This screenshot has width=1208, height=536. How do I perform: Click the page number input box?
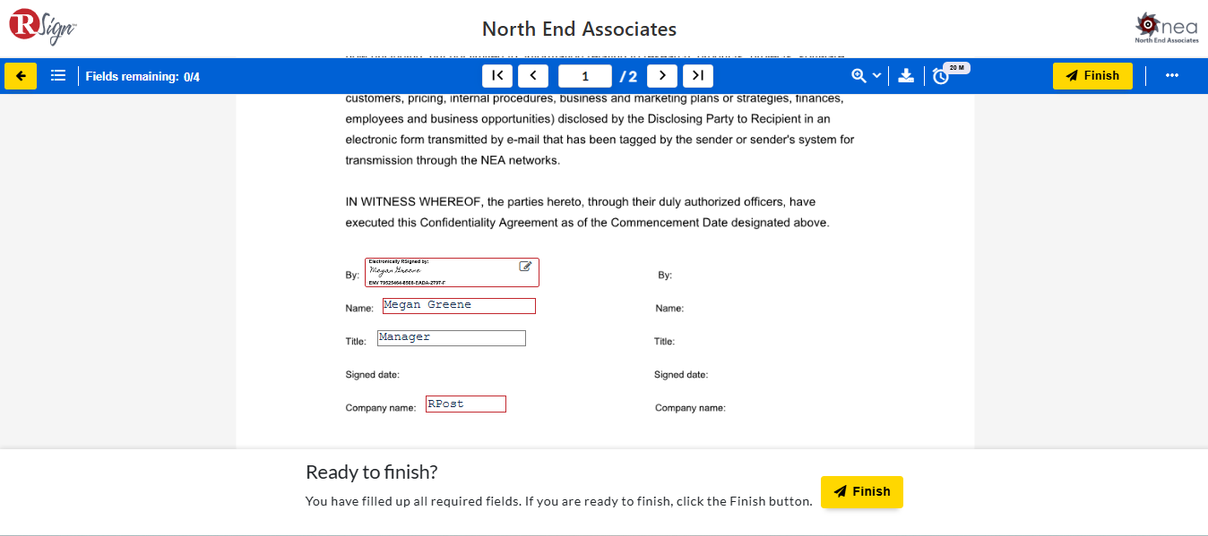[x=585, y=76]
